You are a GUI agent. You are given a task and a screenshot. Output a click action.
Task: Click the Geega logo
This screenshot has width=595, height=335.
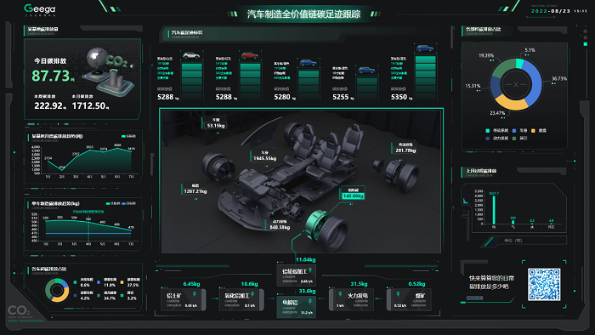pos(40,9)
